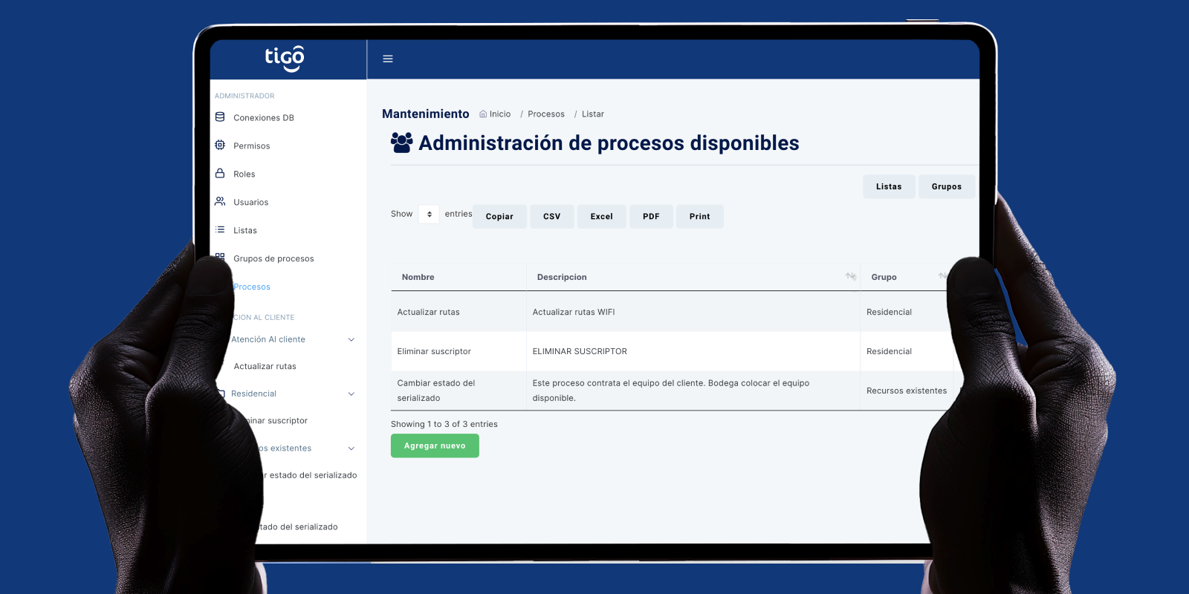Click the home icon beside Inicio
The width and height of the screenshot is (1189, 594).
483,114
